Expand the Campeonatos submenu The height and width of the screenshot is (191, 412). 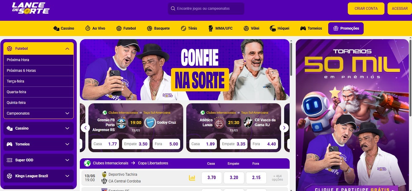pos(39,113)
